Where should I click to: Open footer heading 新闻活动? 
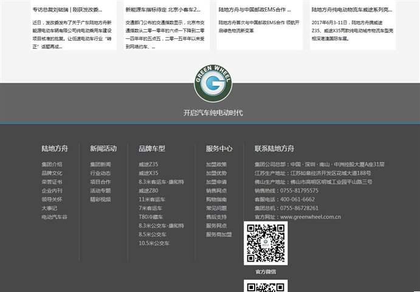tap(103, 148)
